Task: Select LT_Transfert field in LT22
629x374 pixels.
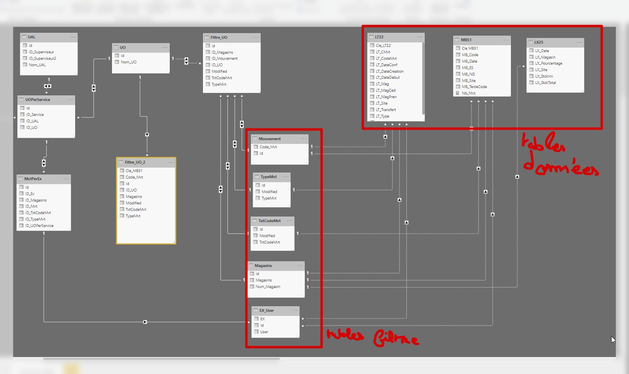Action: [386, 109]
